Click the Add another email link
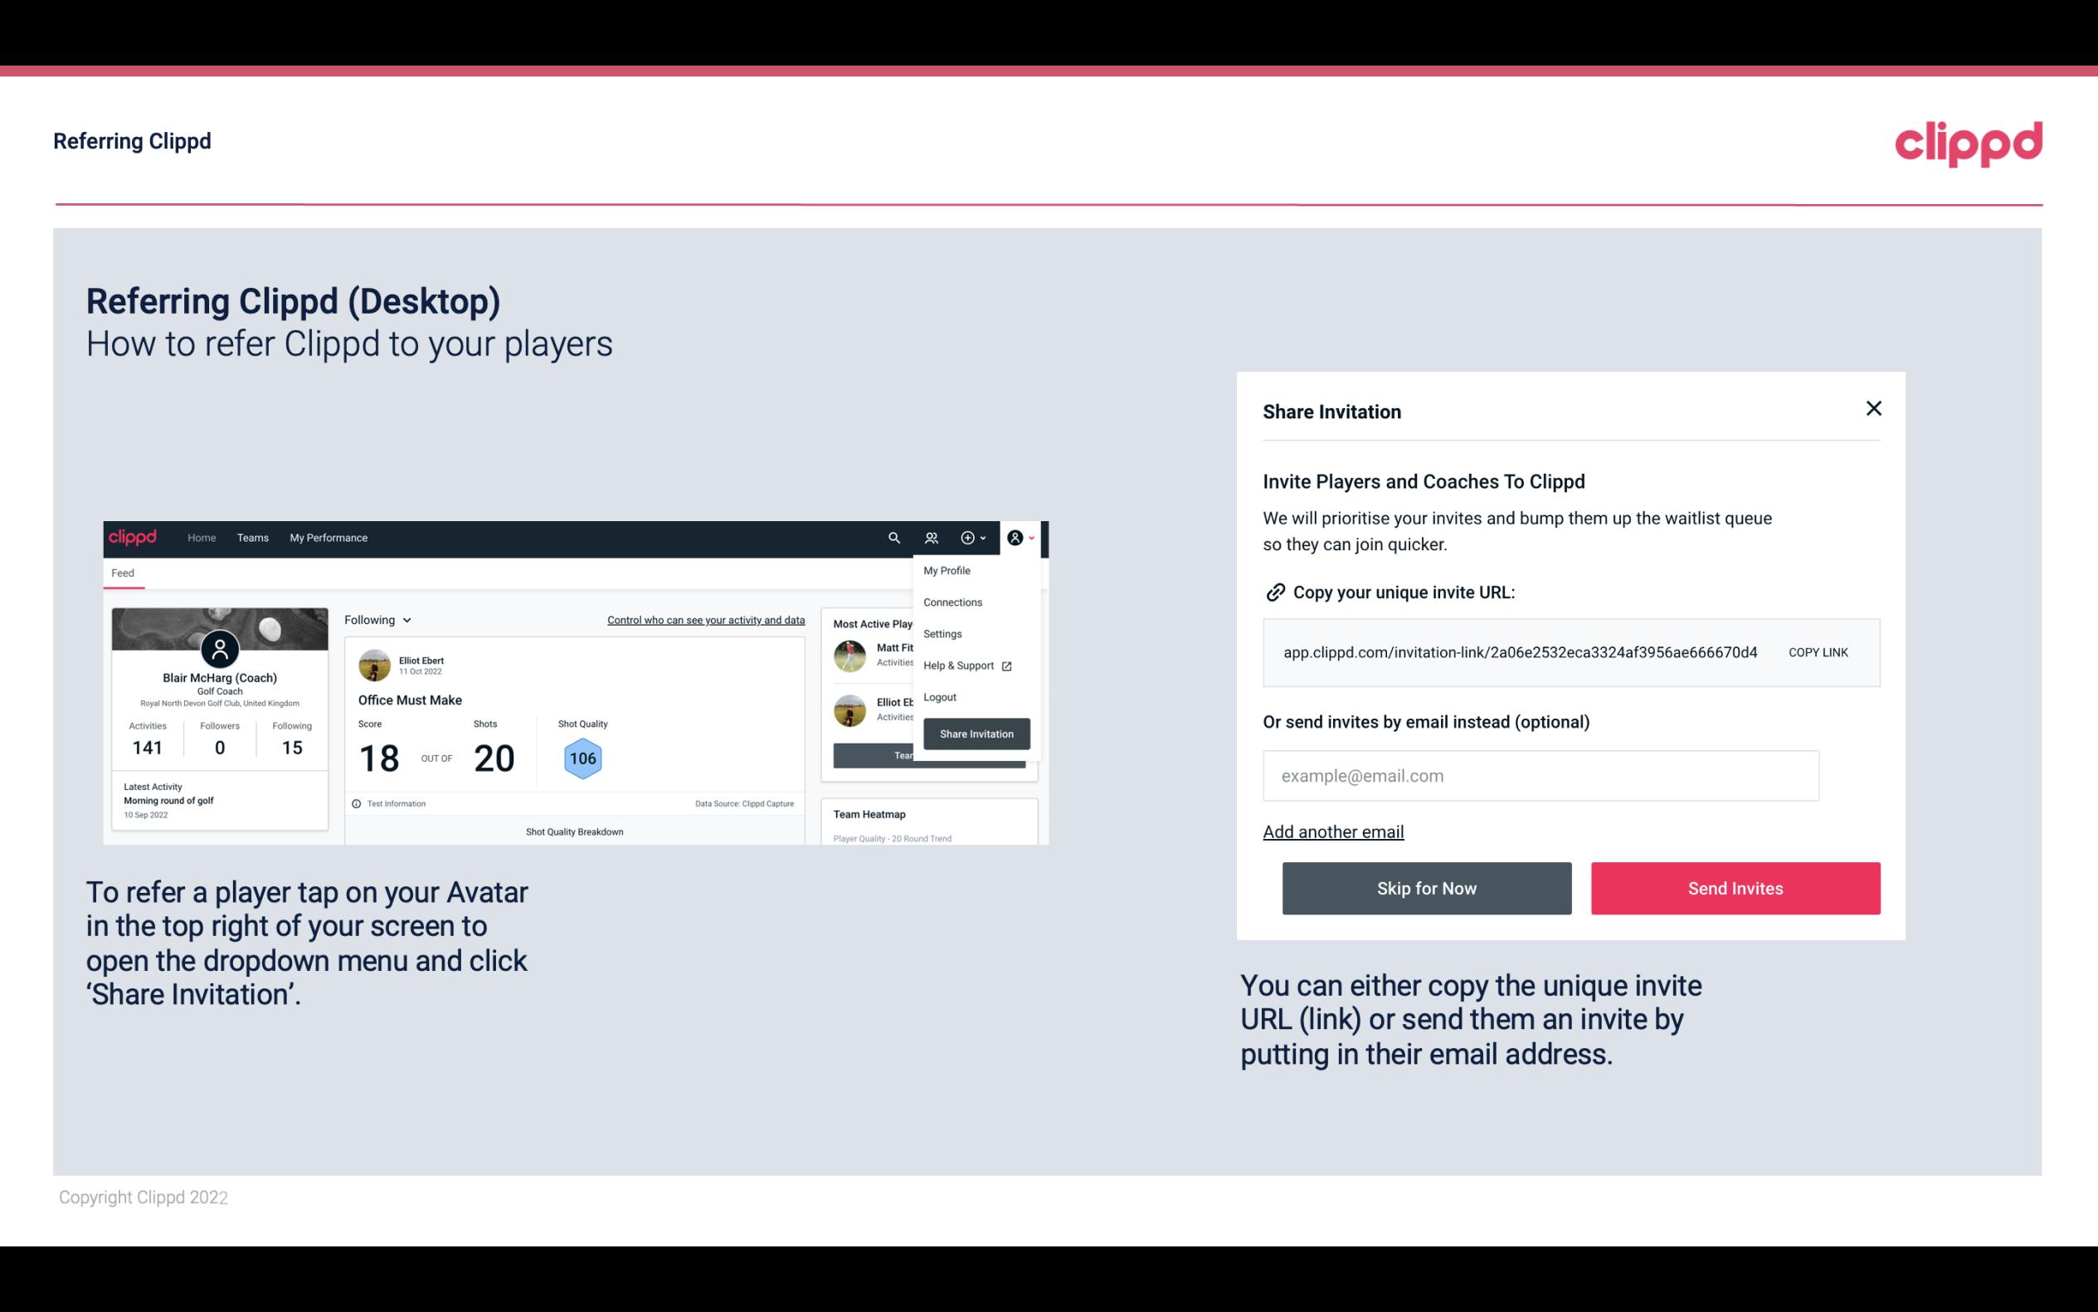 1334,832
